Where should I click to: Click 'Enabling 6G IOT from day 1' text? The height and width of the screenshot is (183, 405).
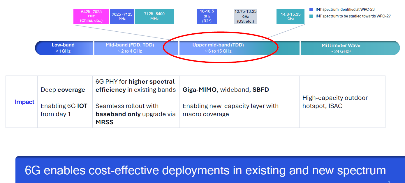pos(64,110)
